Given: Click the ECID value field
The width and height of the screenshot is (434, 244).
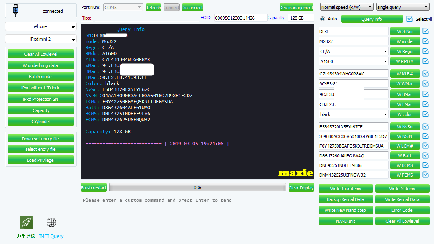Looking at the screenshot, I should (241, 18).
